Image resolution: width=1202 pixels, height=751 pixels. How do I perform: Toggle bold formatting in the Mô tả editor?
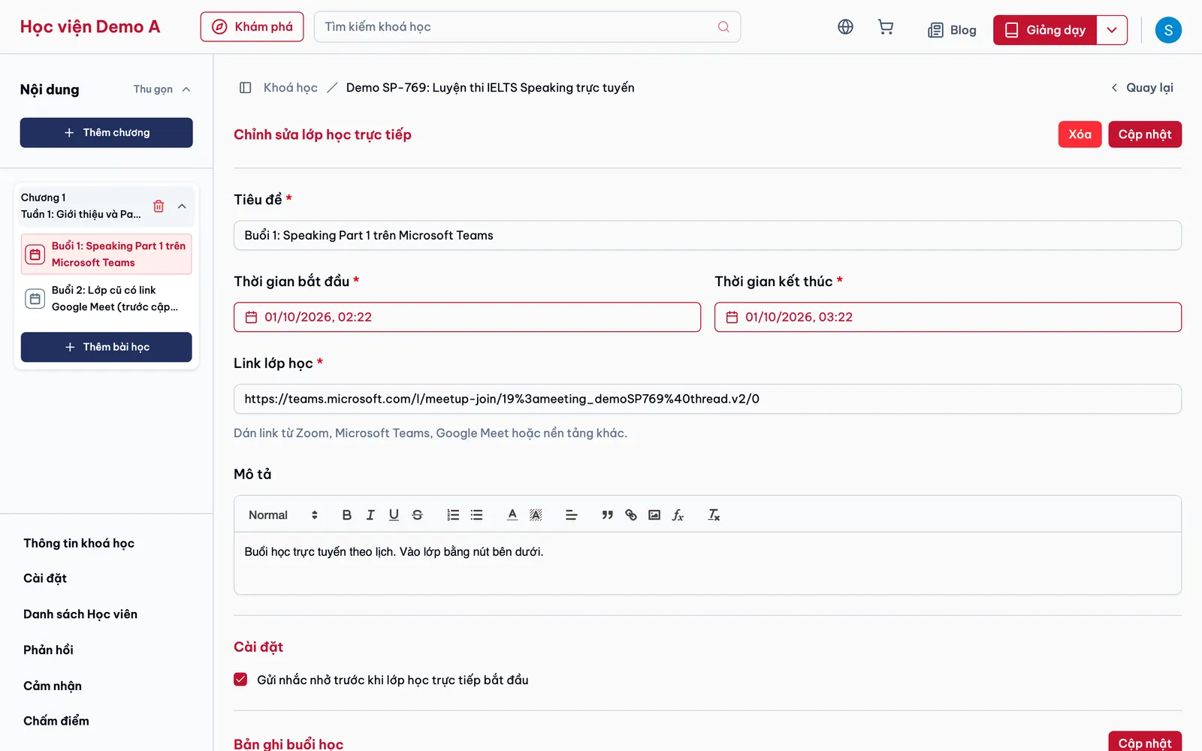pos(346,515)
